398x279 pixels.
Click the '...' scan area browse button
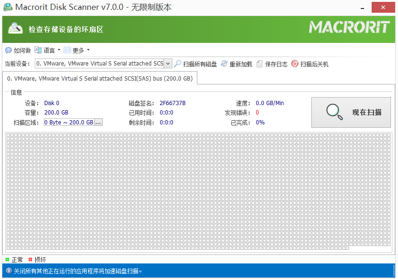coord(98,123)
